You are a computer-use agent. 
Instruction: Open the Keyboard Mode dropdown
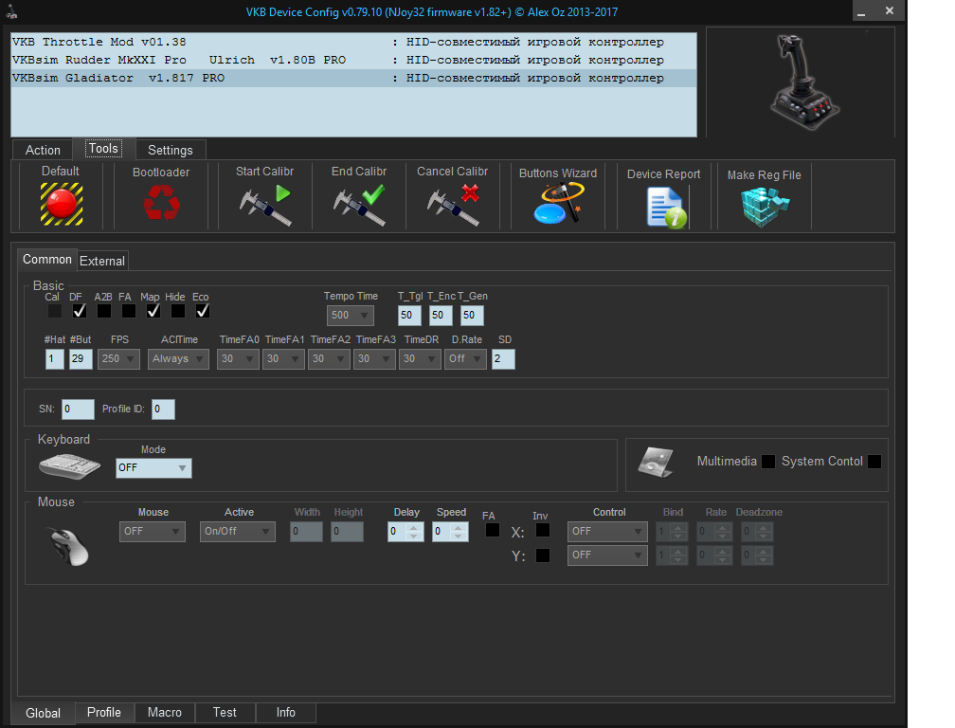point(153,468)
